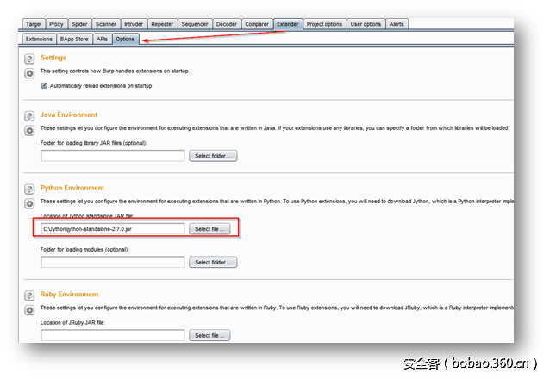Click the 'Folder for loading modules (optional)' label
This screenshot has height=379, width=550.
[84, 250]
